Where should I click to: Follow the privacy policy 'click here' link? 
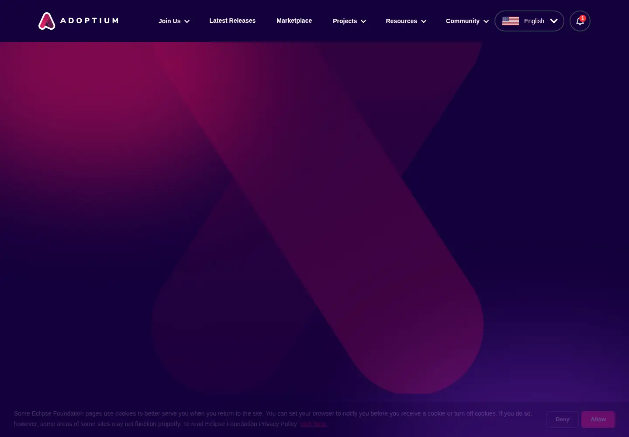(314, 424)
